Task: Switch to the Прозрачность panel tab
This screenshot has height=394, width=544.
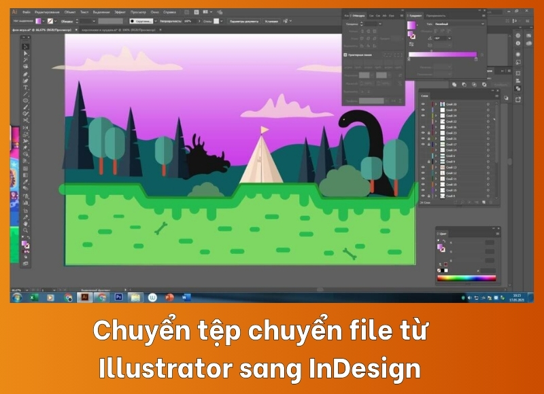Action: click(437, 16)
